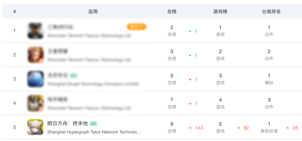Click the red up arrow beside 82
This screenshot has width=302, height=141.
pyautogui.click(x=239, y=128)
